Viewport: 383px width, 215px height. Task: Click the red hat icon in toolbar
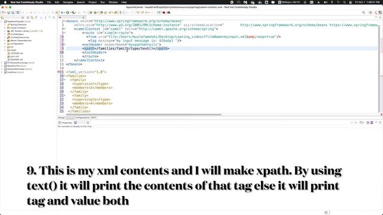[x=164, y=13]
